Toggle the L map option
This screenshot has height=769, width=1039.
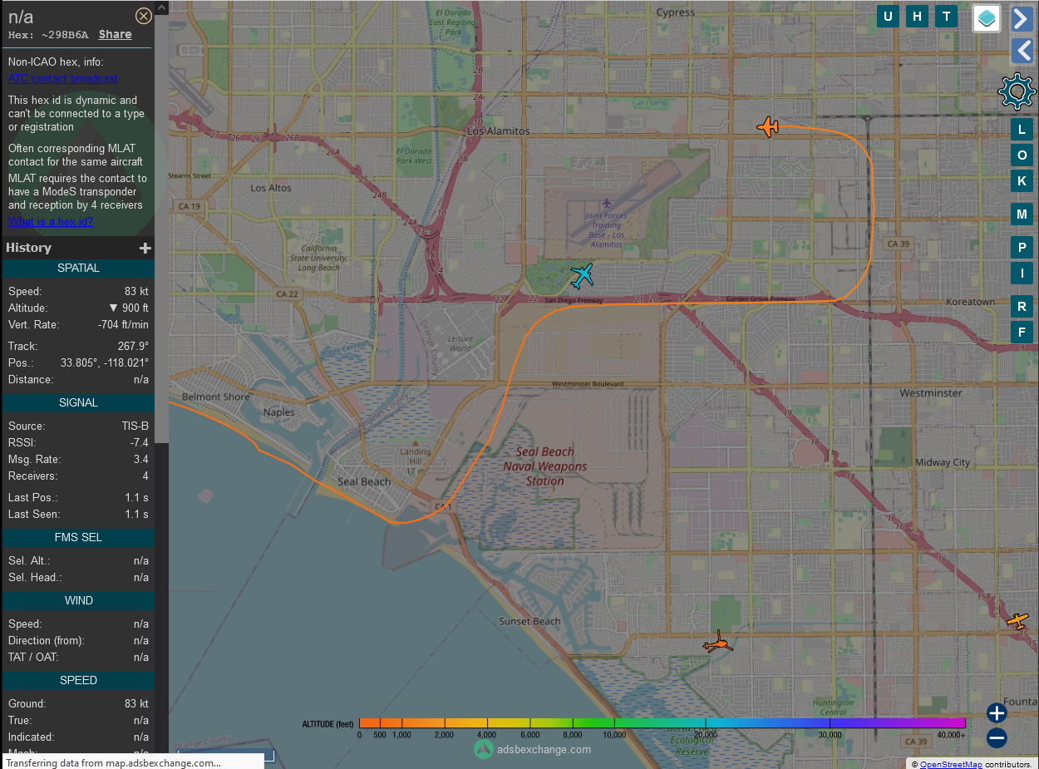pyautogui.click(x=1022, y=129)
